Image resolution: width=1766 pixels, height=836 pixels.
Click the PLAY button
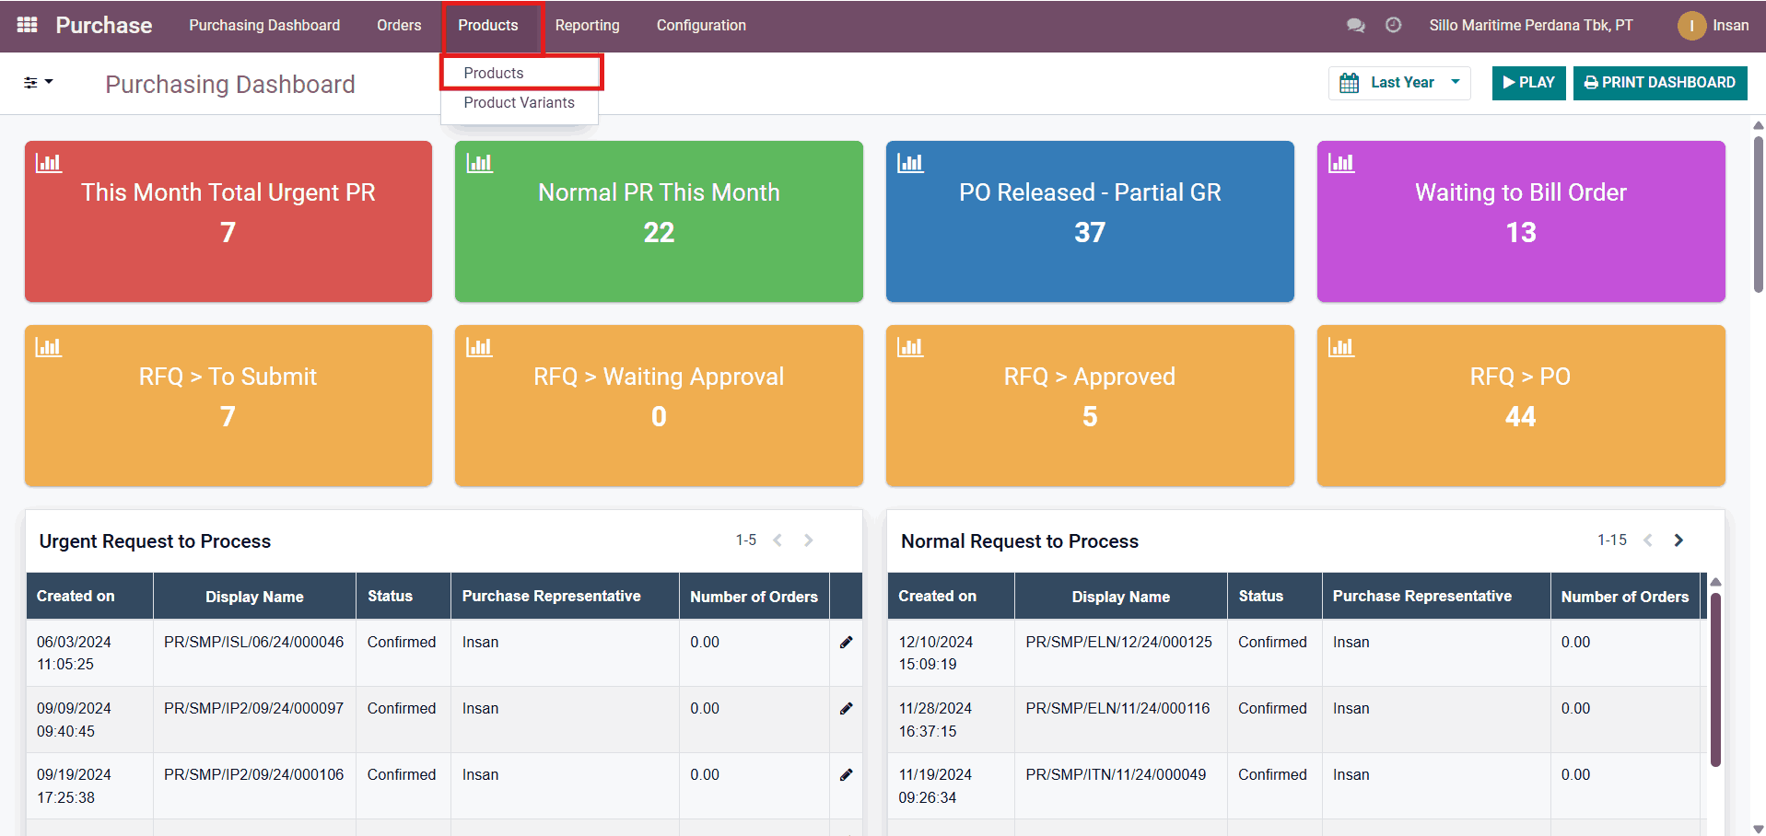pos(1528,83)
